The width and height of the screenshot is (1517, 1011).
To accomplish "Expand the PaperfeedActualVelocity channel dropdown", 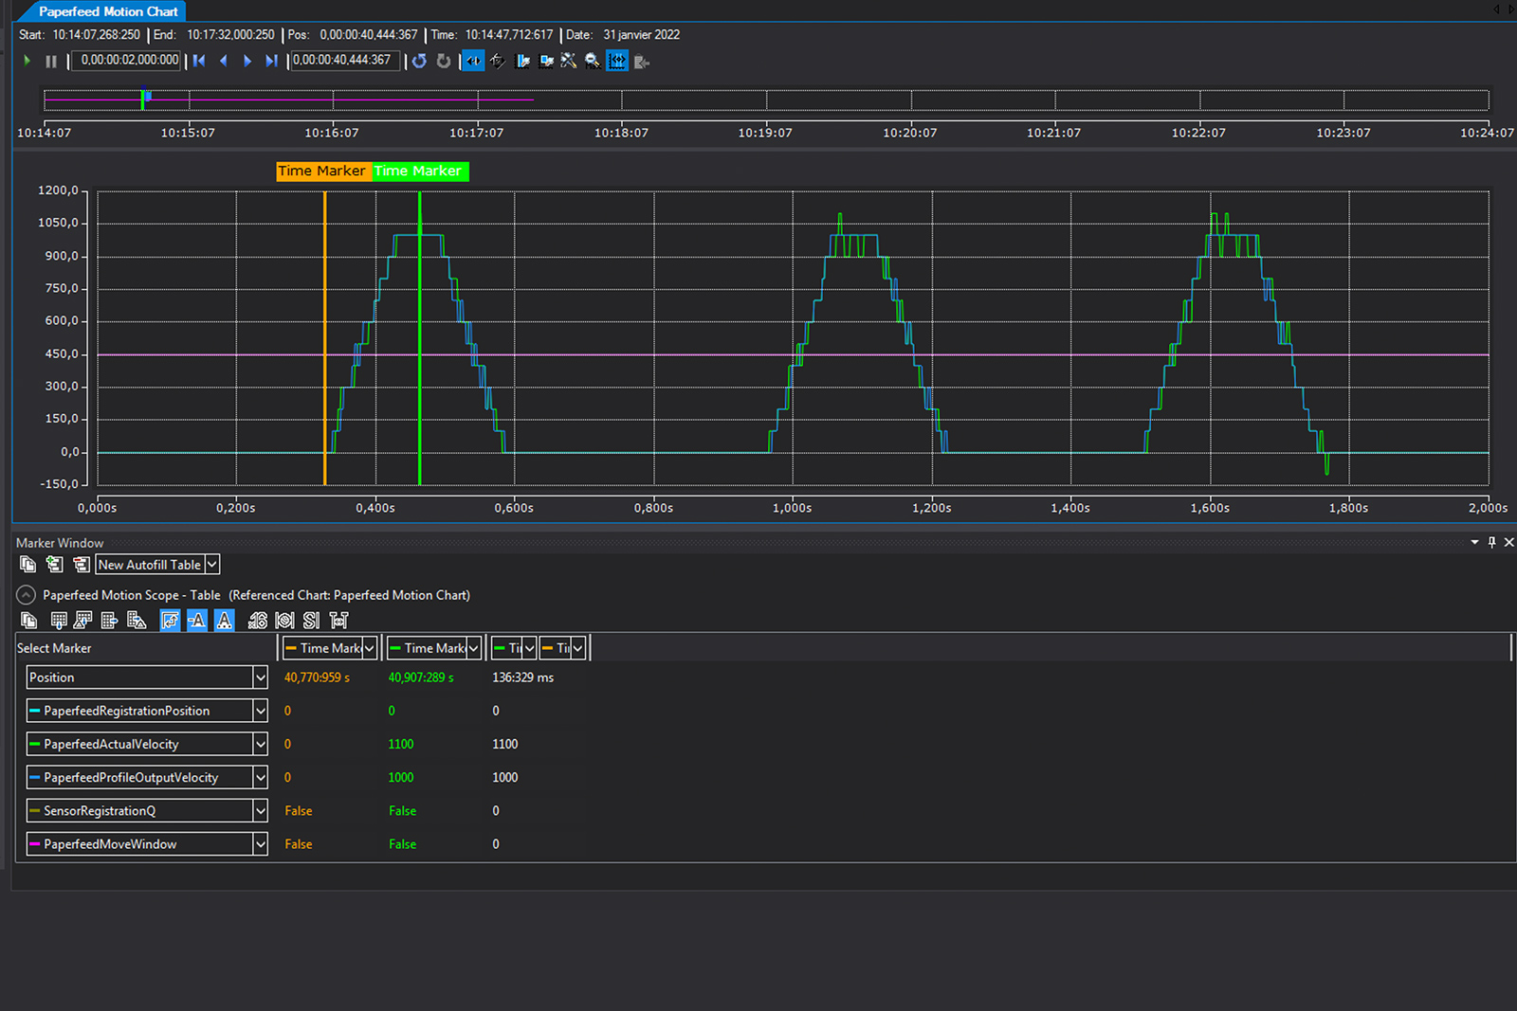I will coord(260,745).
